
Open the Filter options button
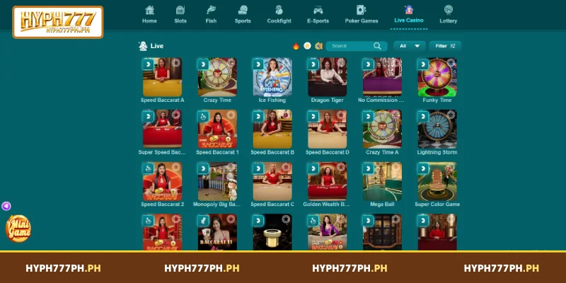(x=445, y=46)
